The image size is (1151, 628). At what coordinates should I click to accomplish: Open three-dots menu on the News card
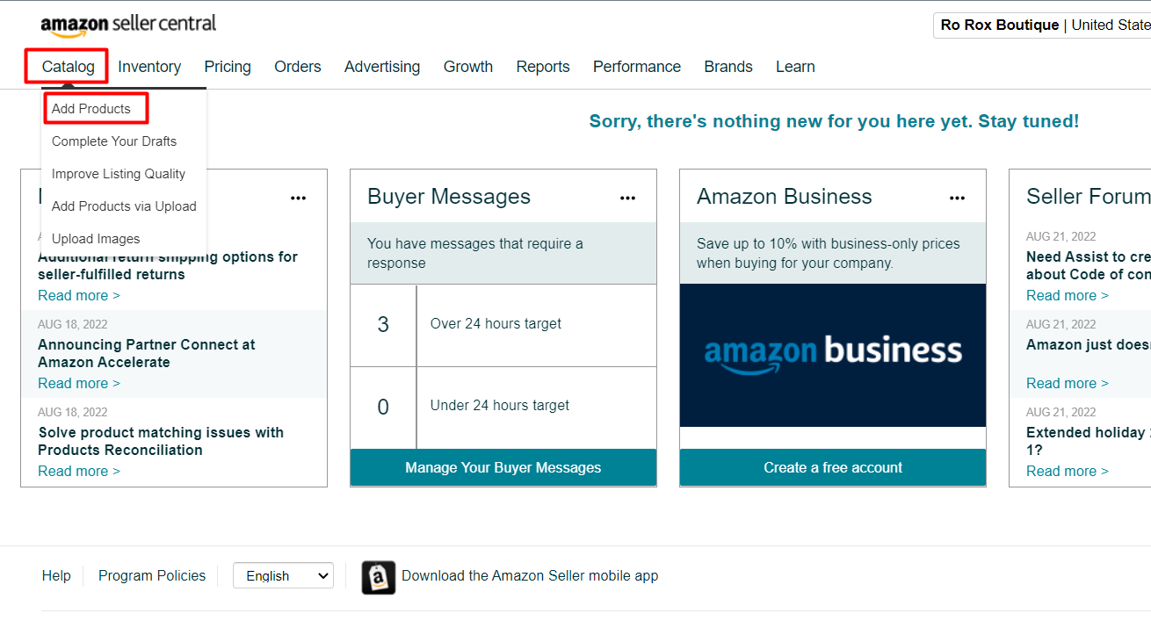(298, 199)
